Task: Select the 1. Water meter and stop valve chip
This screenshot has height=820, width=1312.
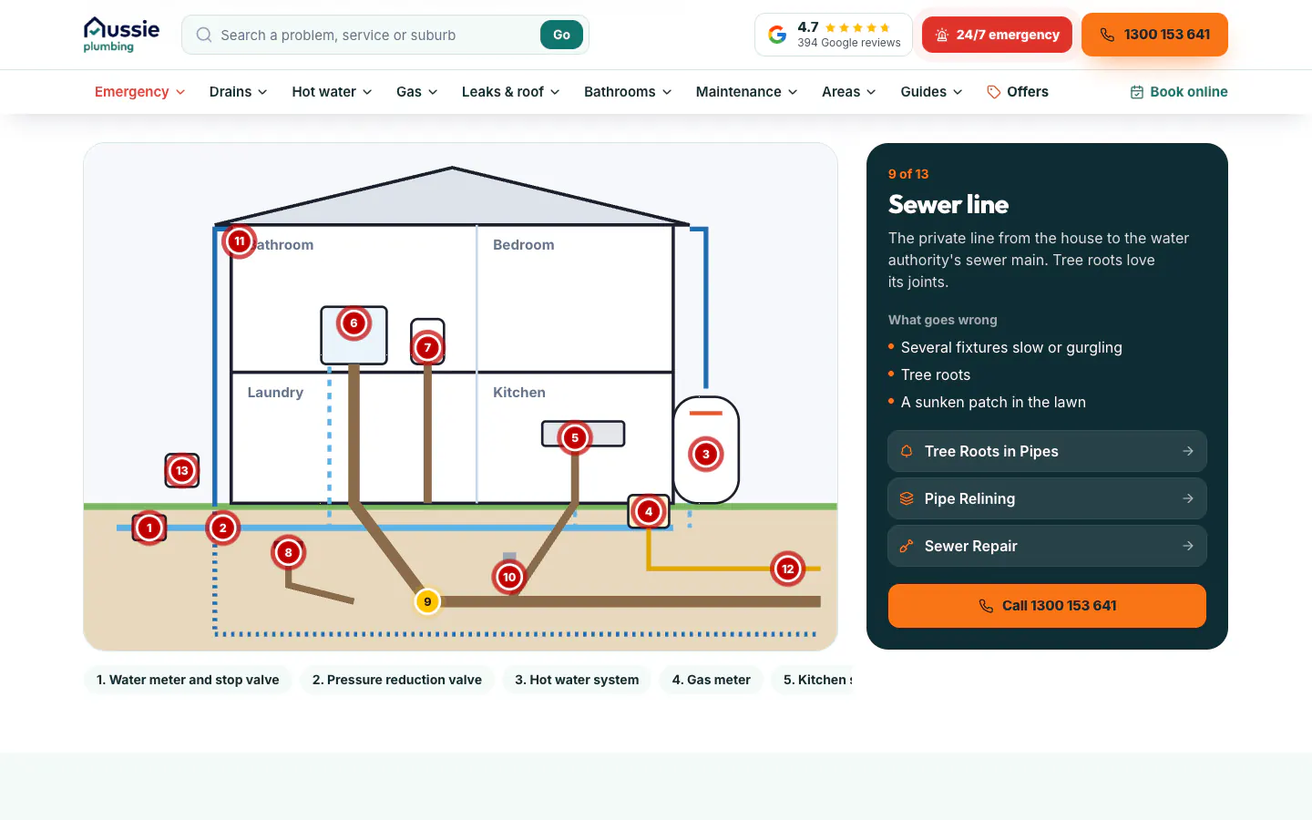Action: pyautogui.click(x=188, y=680)
